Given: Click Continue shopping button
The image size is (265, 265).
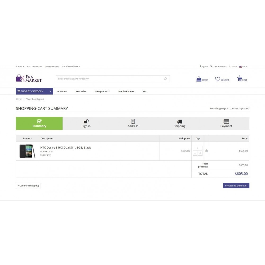Looking at the screenshot, I should [x=28, y=185].
